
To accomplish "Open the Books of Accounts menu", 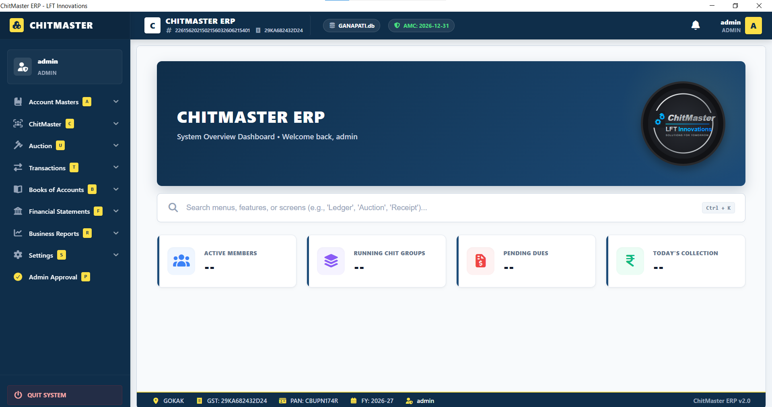I will click(x=65, y=189).
